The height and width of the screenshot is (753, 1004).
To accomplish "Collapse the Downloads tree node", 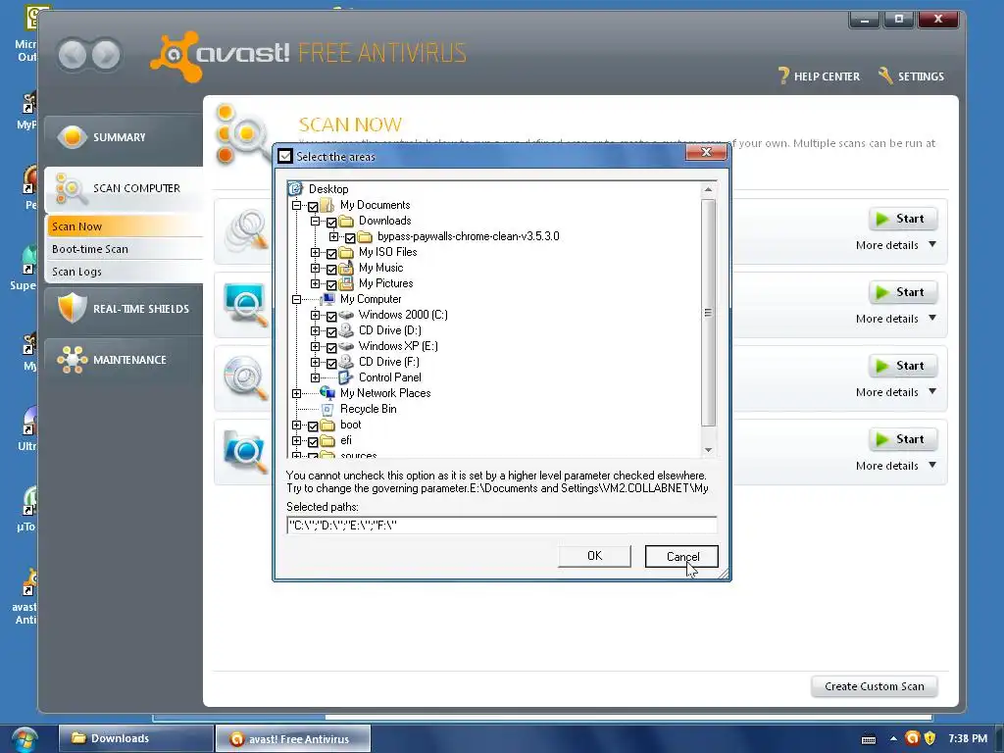I will 315,221.
